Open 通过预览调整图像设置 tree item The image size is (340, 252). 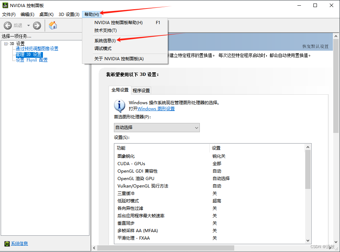37,49
